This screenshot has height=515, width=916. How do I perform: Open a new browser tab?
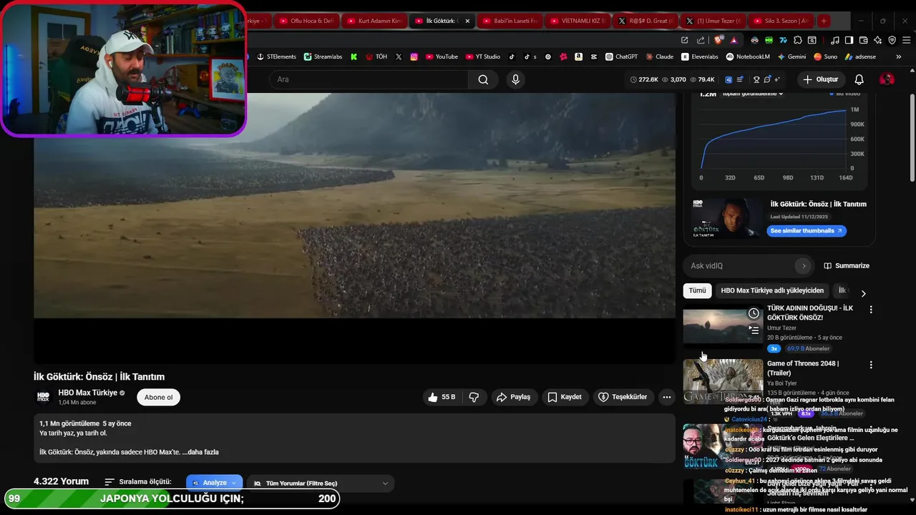(x=824, y=21)
